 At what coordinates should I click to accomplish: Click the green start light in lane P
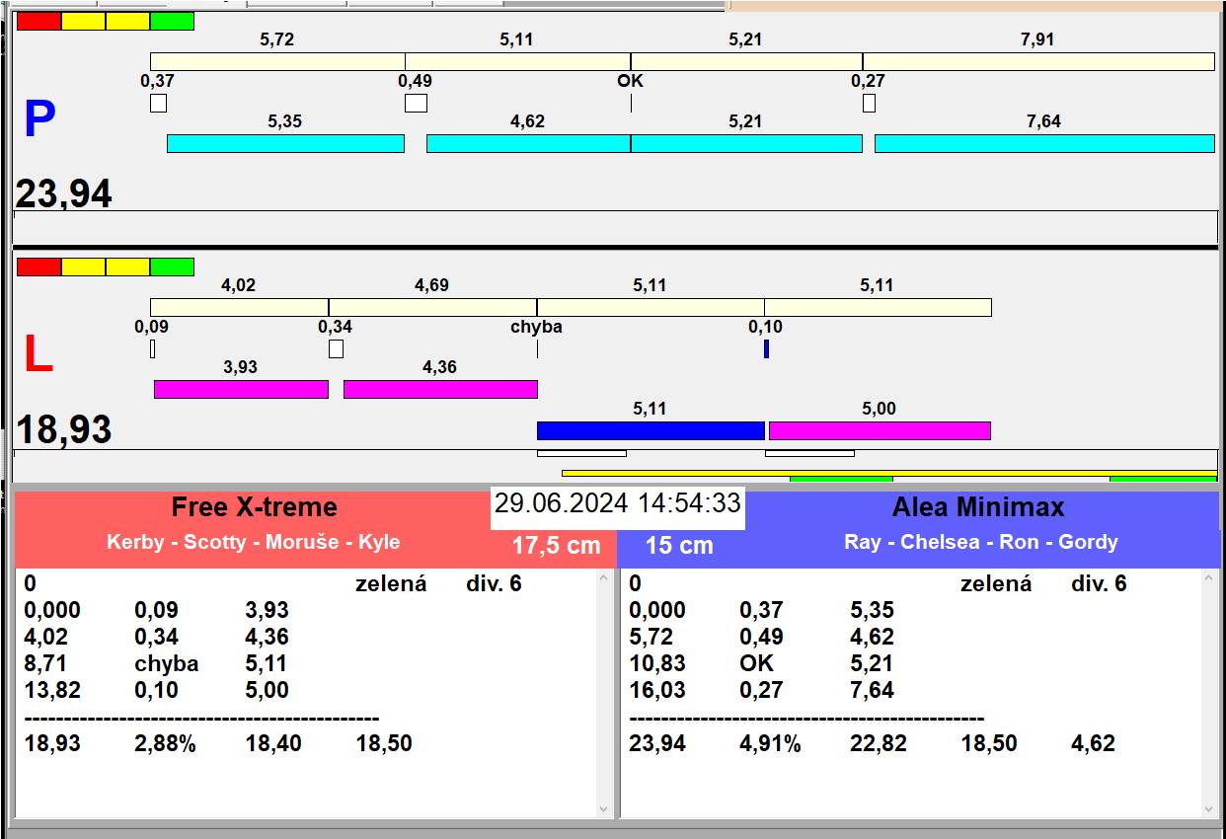tap(172, 21)
